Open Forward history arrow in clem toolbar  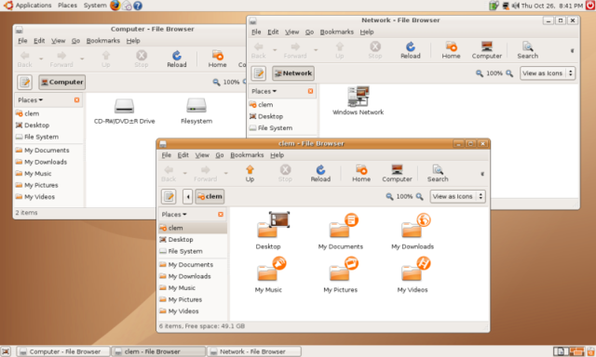(225, 173)
